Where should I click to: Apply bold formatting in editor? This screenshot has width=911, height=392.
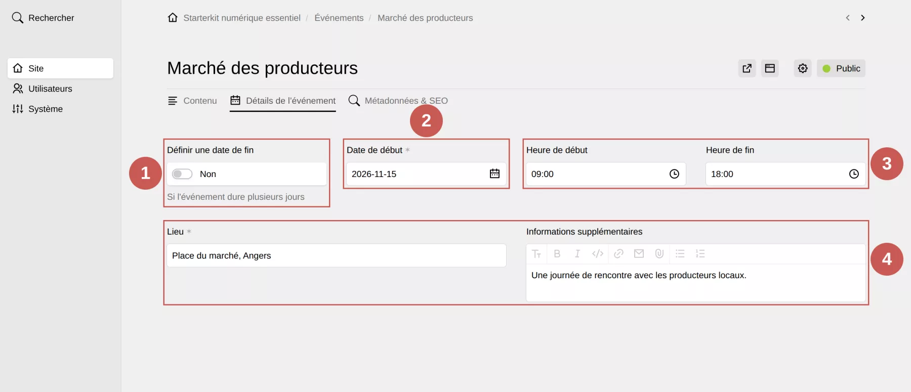pos(557,254)
